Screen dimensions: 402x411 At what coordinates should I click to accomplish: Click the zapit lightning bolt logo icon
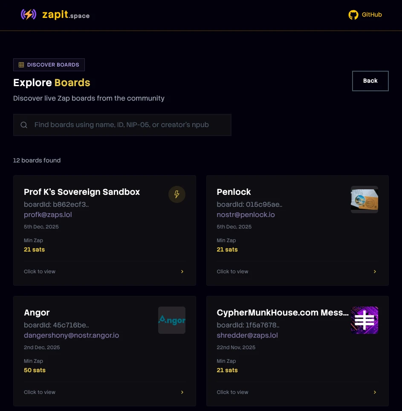tap(29, 15)
